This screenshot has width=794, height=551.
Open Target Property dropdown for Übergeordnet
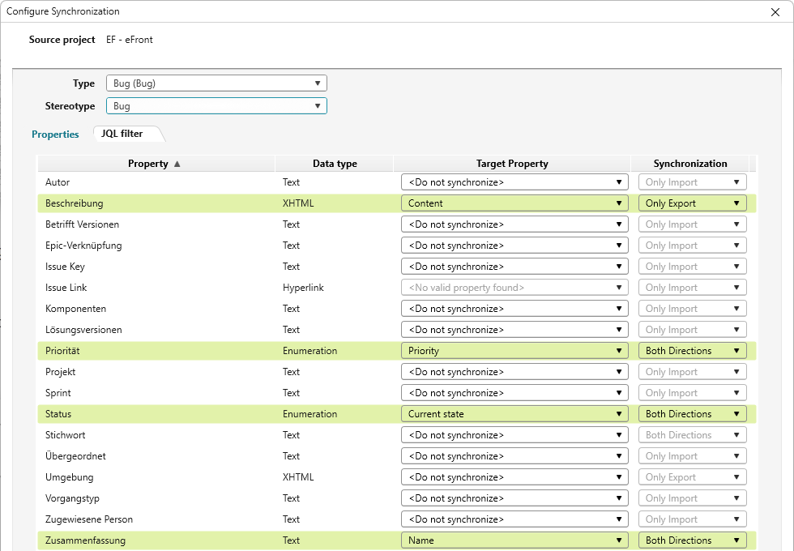(514, 456)
